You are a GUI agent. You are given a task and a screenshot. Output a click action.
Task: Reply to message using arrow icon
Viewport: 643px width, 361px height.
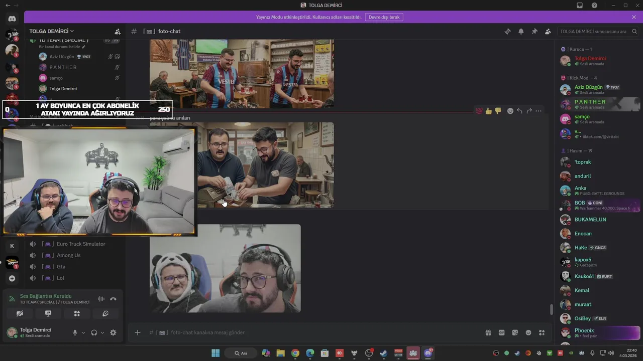coord(519,111)
